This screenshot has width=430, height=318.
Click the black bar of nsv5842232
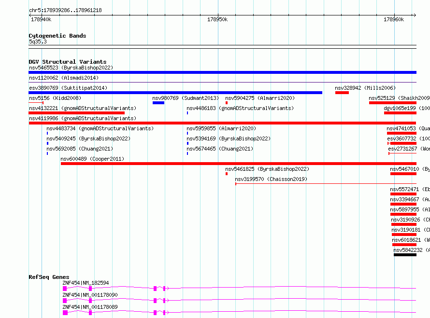pos(405,255)
